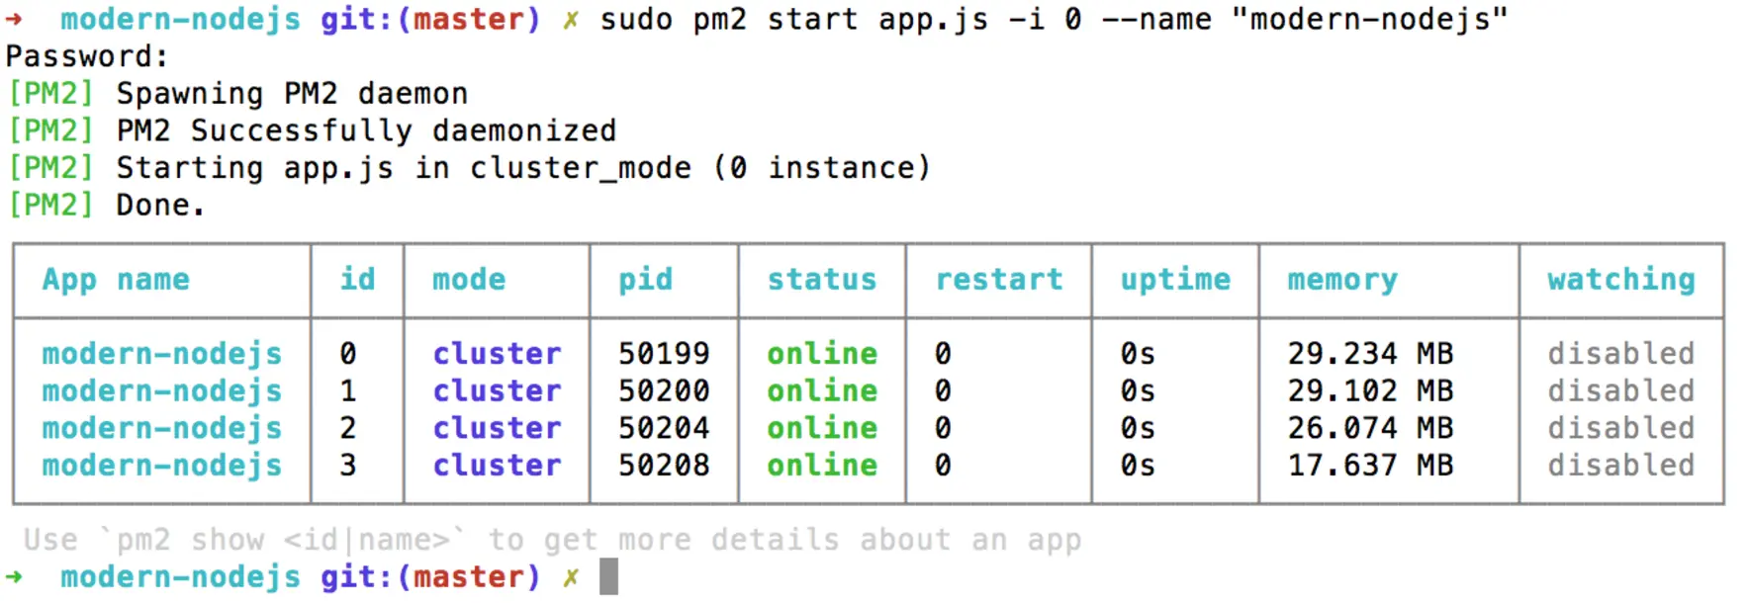1749x603 pixels.
Task: Click pid value 50208
Action: tap(664, 466)
